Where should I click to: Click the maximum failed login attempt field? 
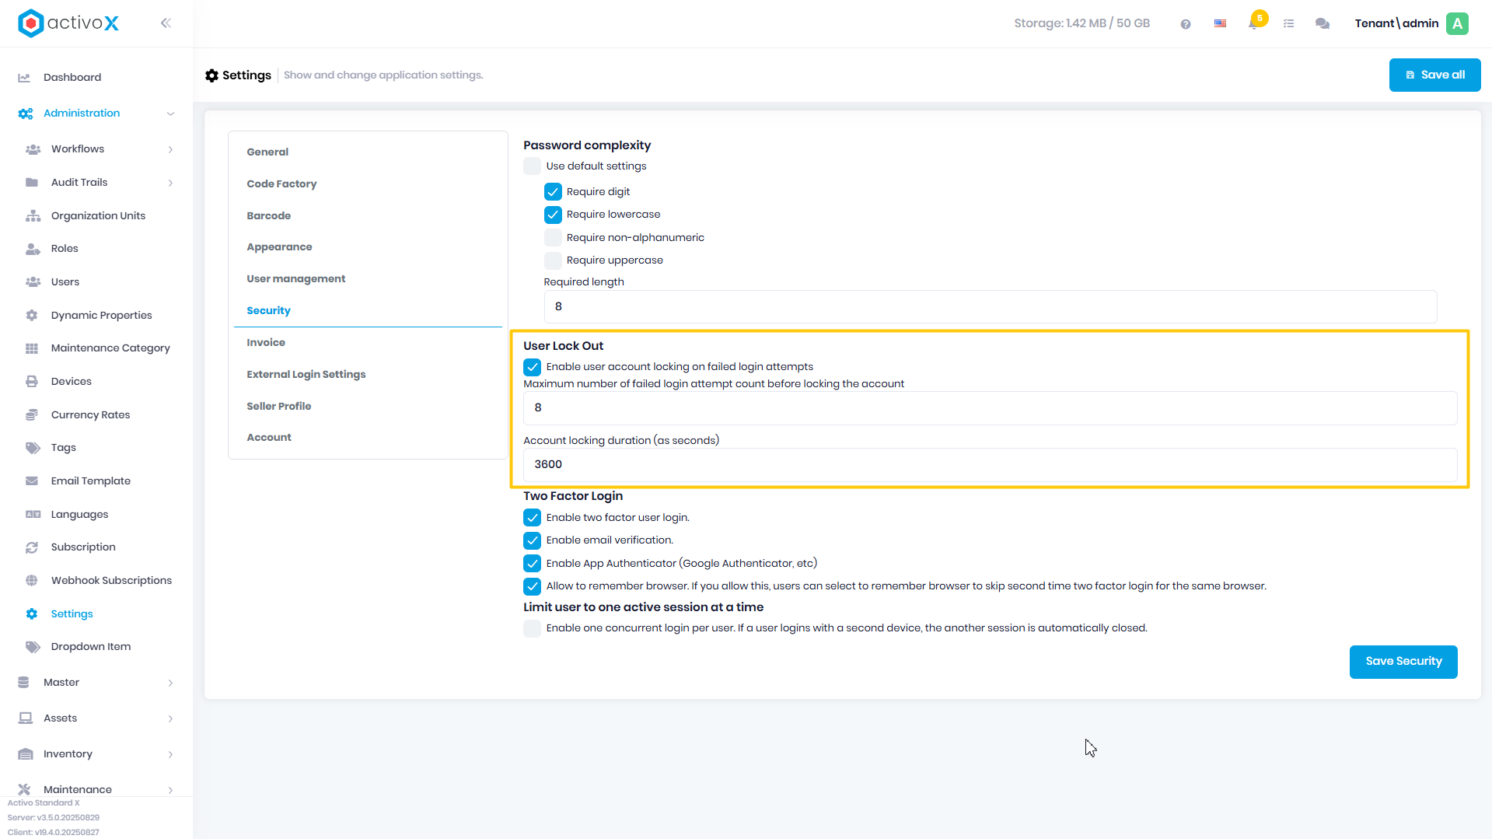[x=990, y=408]
